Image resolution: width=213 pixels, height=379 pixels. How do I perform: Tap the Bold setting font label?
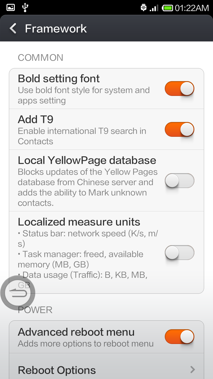(x=59, y=78)
